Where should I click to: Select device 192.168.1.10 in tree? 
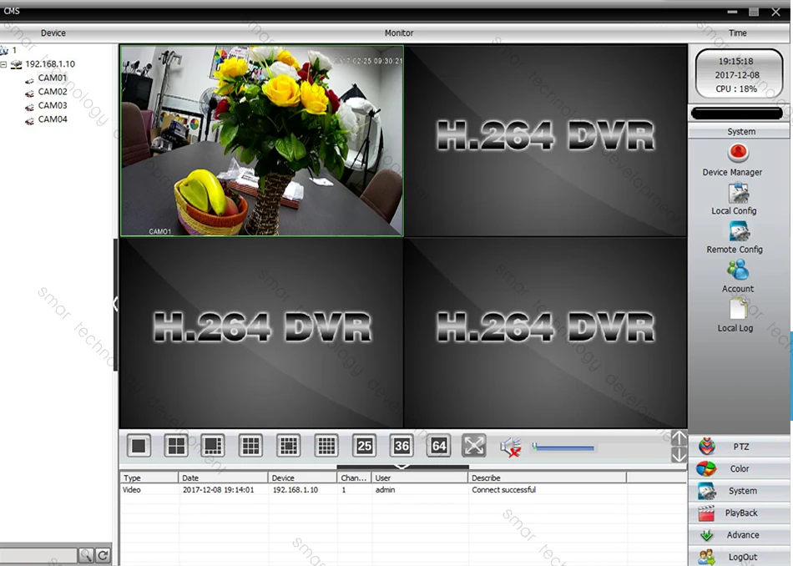tap(50, 64)
